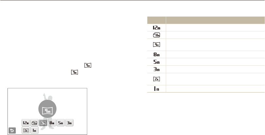265x135 pixels.
Task: Click the 9m wide icon in the table
Action: (x=157, y=44)
